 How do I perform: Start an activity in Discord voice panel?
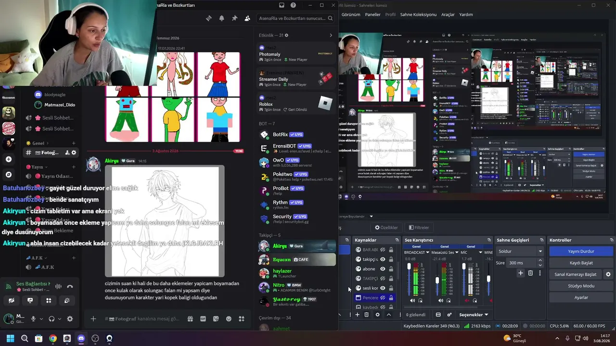pos(49,301)
